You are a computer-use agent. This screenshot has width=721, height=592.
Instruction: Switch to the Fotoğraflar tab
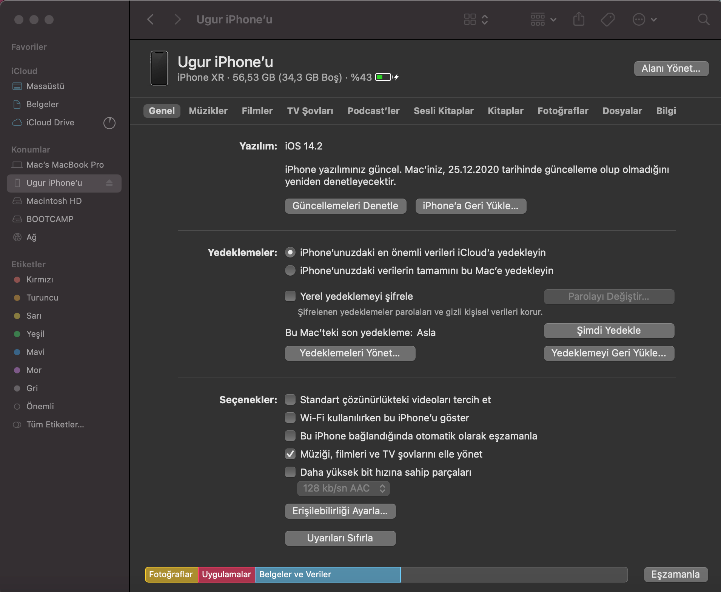tap(563, 111)
